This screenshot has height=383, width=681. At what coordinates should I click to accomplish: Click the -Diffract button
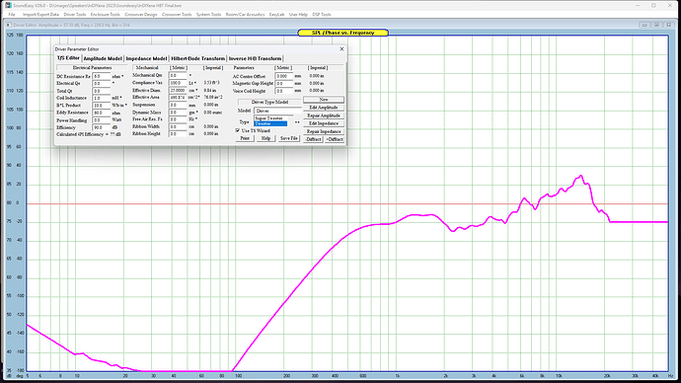pyautogui.click(x=313, y=139)
